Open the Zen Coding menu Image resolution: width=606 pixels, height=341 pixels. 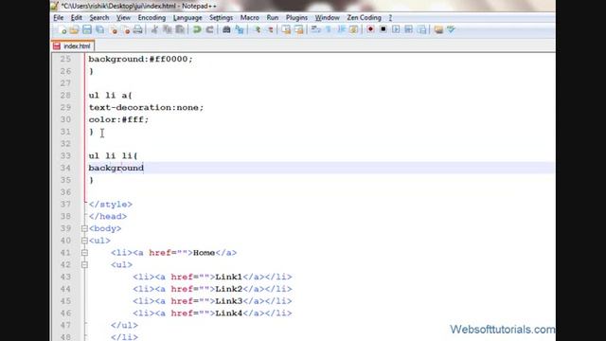364,17
